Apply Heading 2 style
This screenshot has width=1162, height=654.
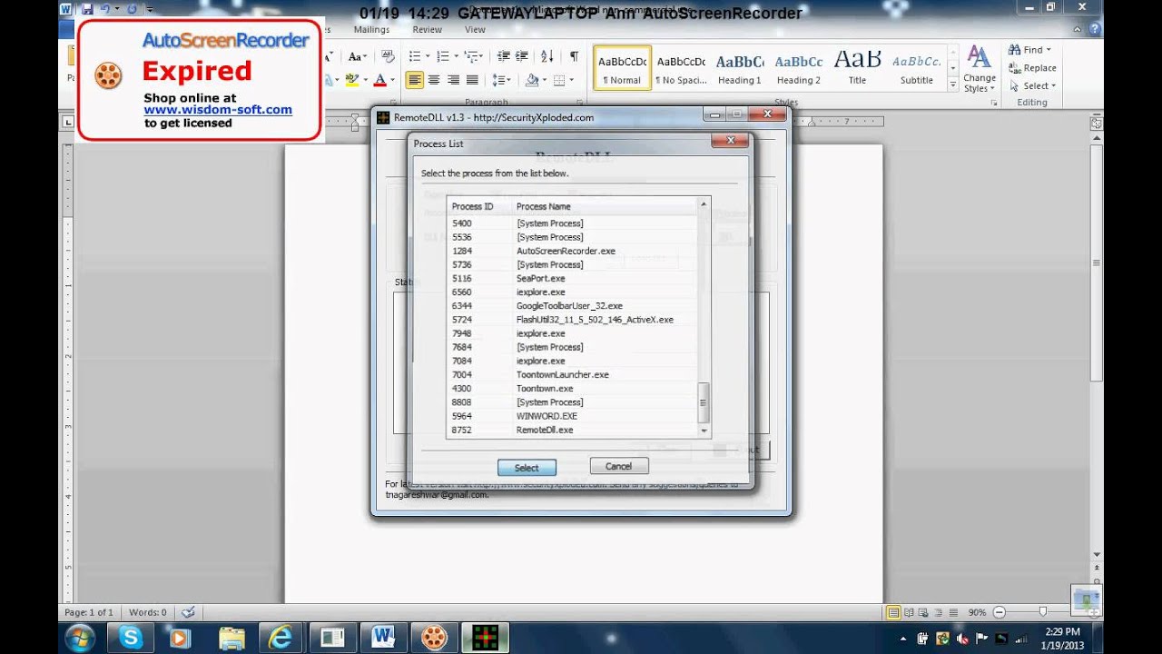799,68
